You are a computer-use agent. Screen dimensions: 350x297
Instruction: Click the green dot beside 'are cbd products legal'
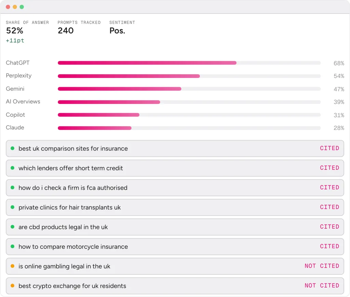point(13,227)
